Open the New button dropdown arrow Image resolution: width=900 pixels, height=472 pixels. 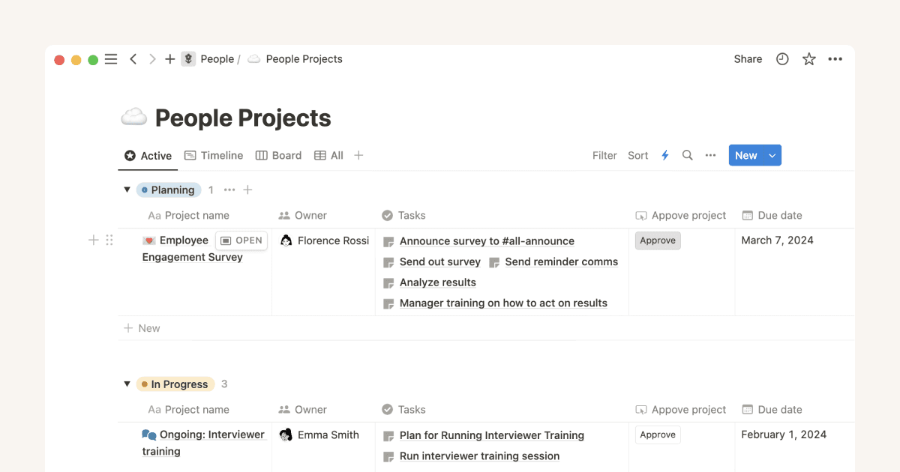[770, 155]
